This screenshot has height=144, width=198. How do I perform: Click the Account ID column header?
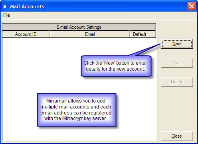(x=26, y=34)
